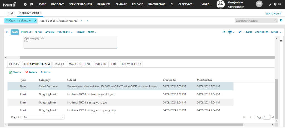285x128 pixels.
Task: Open the wrench configuration icon
Action: (x=271, y=4)
